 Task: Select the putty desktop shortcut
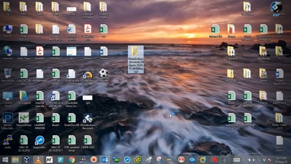point(8,143)
